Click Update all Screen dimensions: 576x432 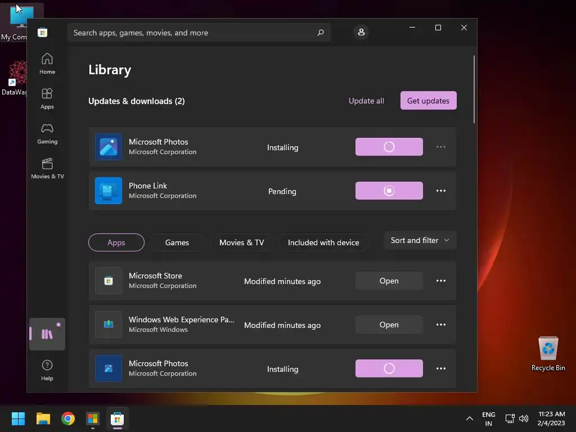(366, 101)
